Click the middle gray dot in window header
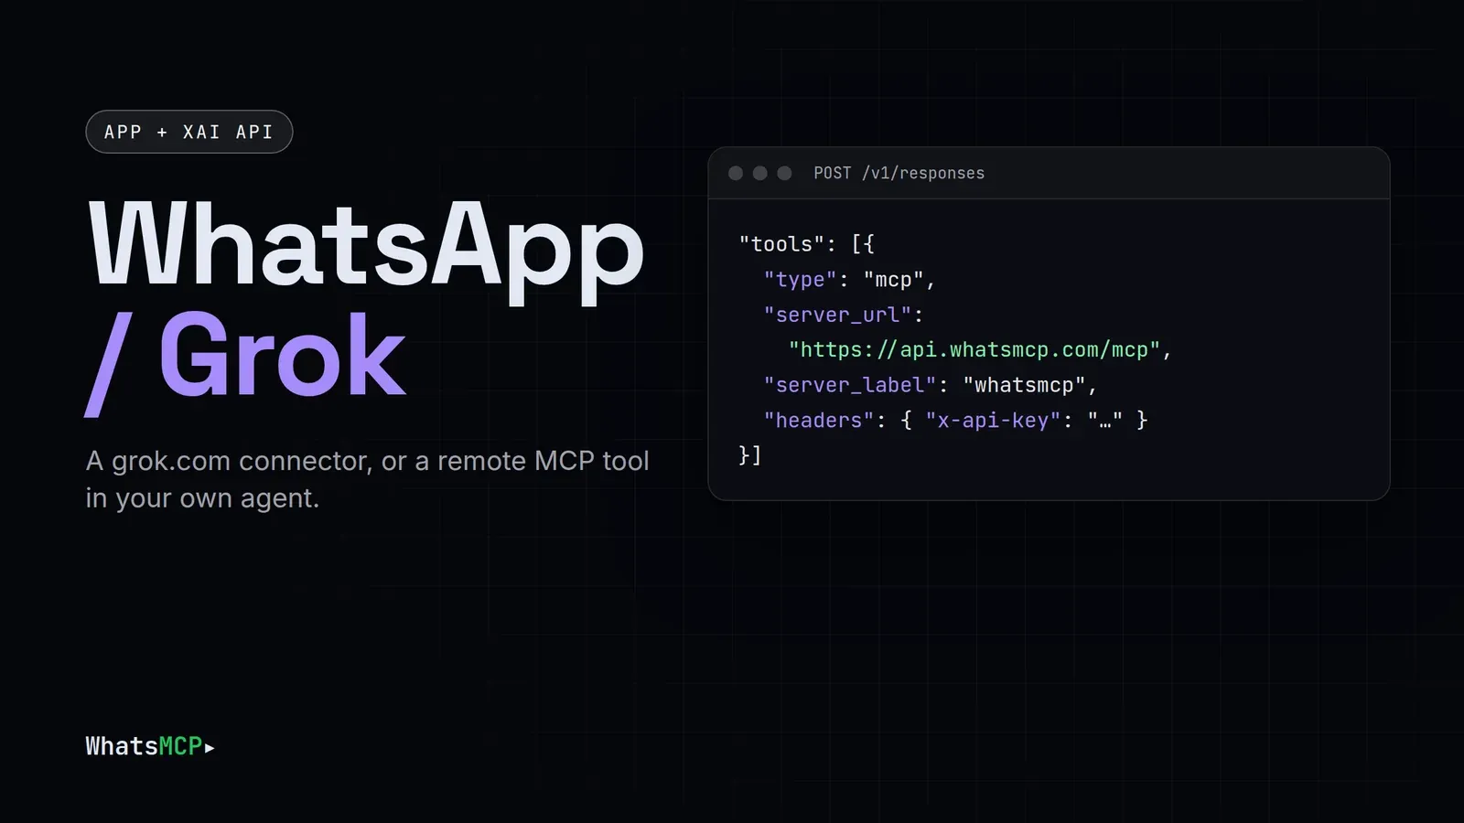The width and height of the screenshot is (1464, 823). (759, 173)
